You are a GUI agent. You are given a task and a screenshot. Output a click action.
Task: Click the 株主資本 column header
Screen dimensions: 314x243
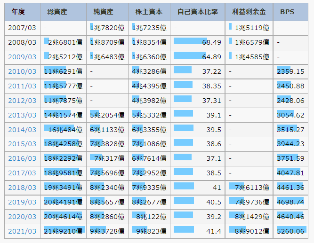click(x=149, y=12)
